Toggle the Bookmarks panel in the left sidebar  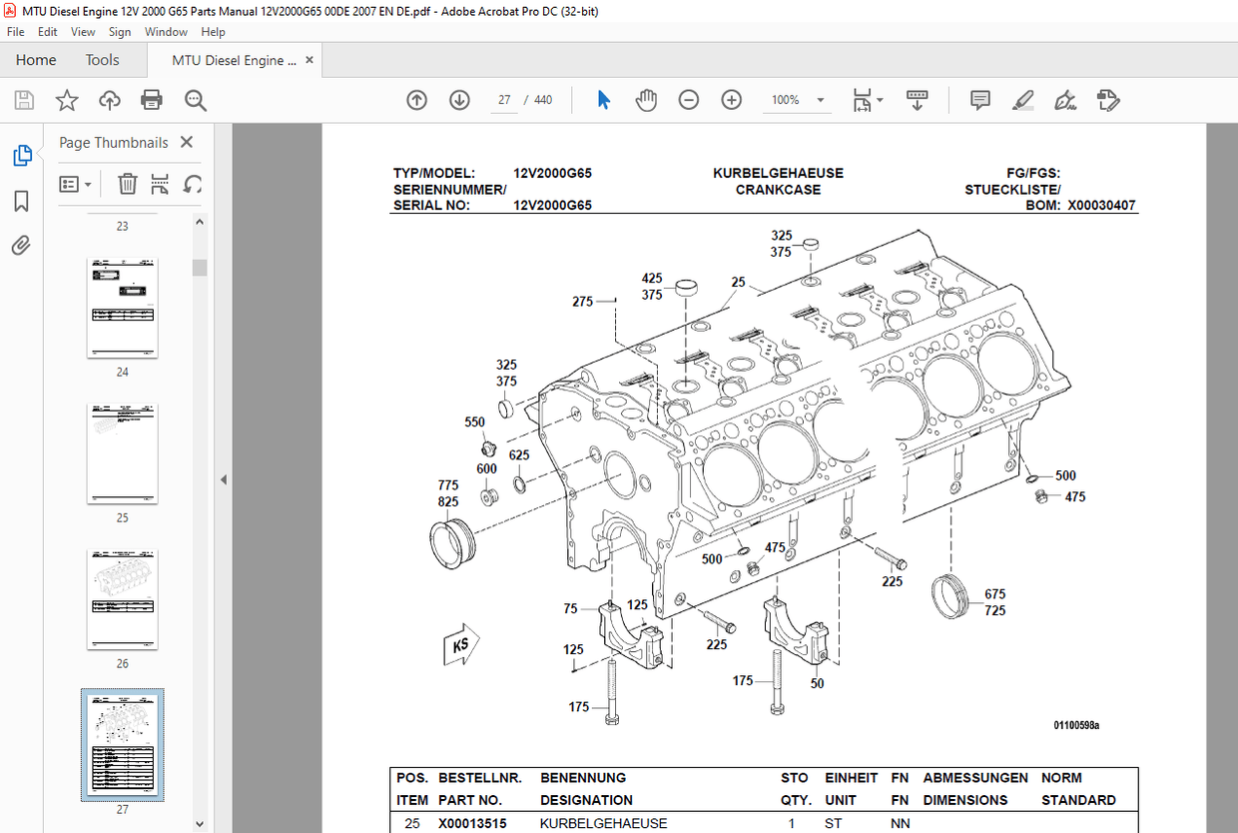point(21,202)
